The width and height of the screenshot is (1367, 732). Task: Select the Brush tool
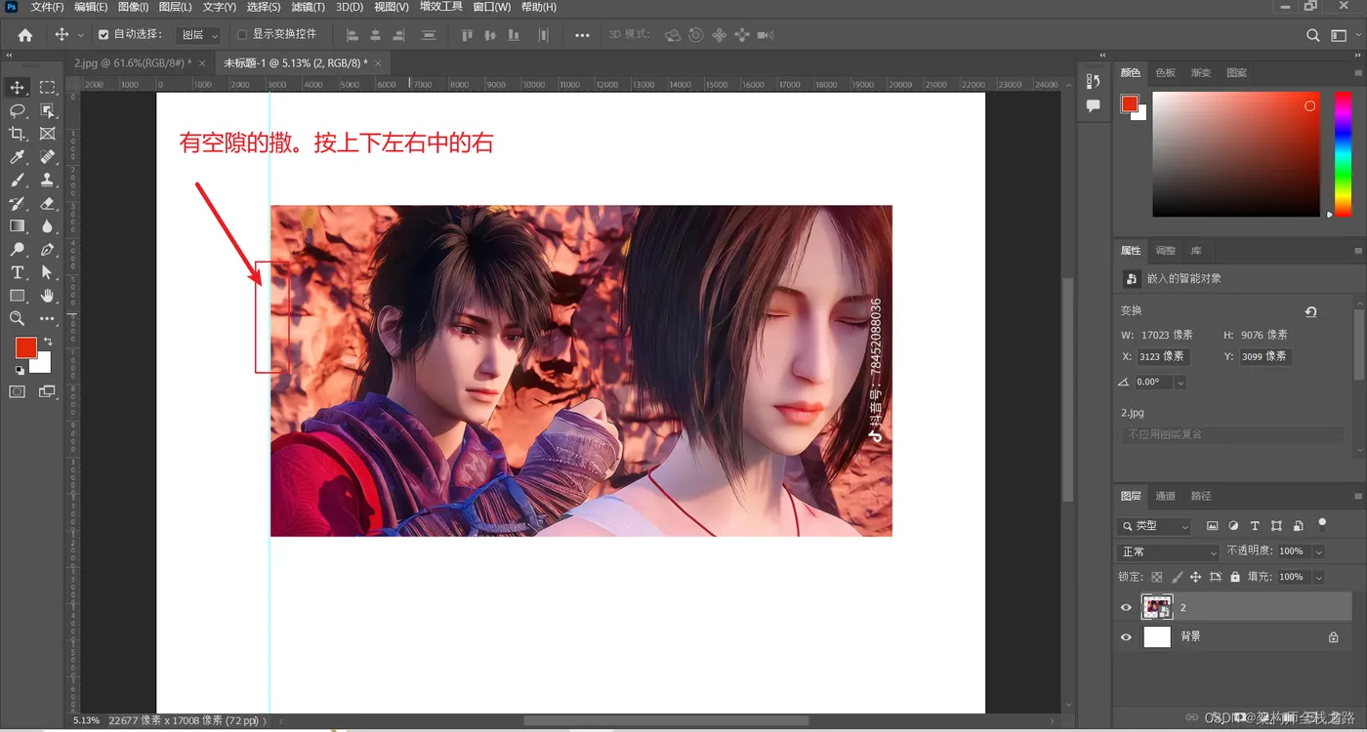(18, 181)
